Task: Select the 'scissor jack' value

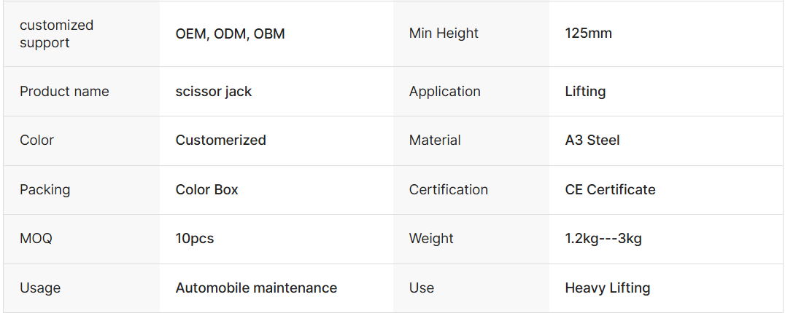Action: [214, 92]
